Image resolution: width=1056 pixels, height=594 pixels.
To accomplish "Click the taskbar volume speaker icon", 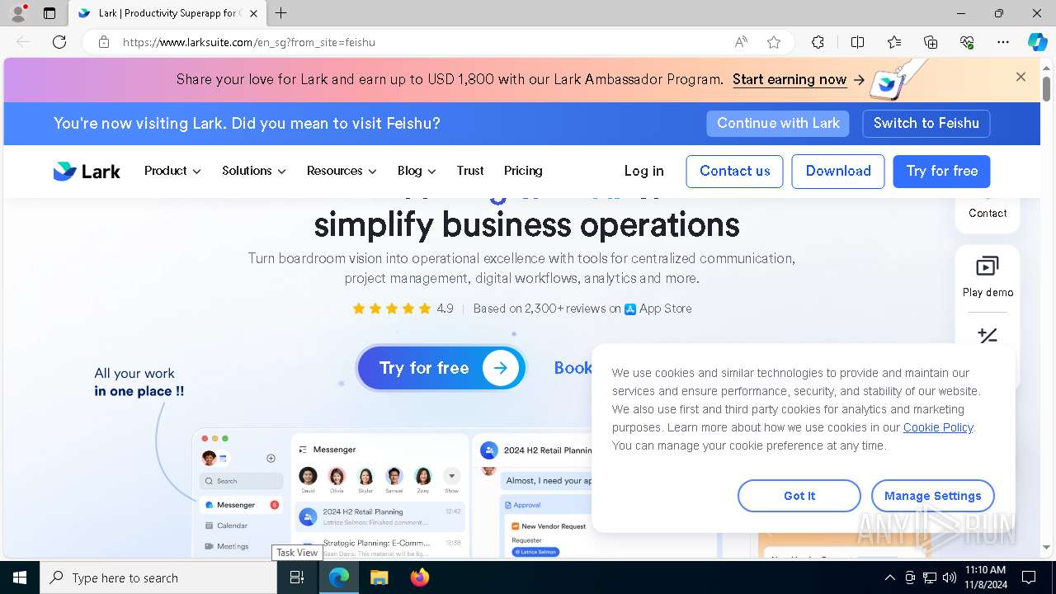I will [950, 577].
